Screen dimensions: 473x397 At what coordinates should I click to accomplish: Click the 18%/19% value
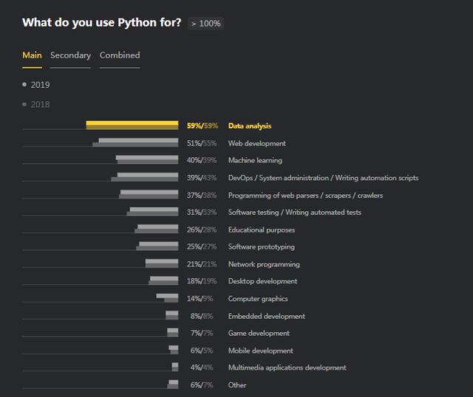[202, 281]
